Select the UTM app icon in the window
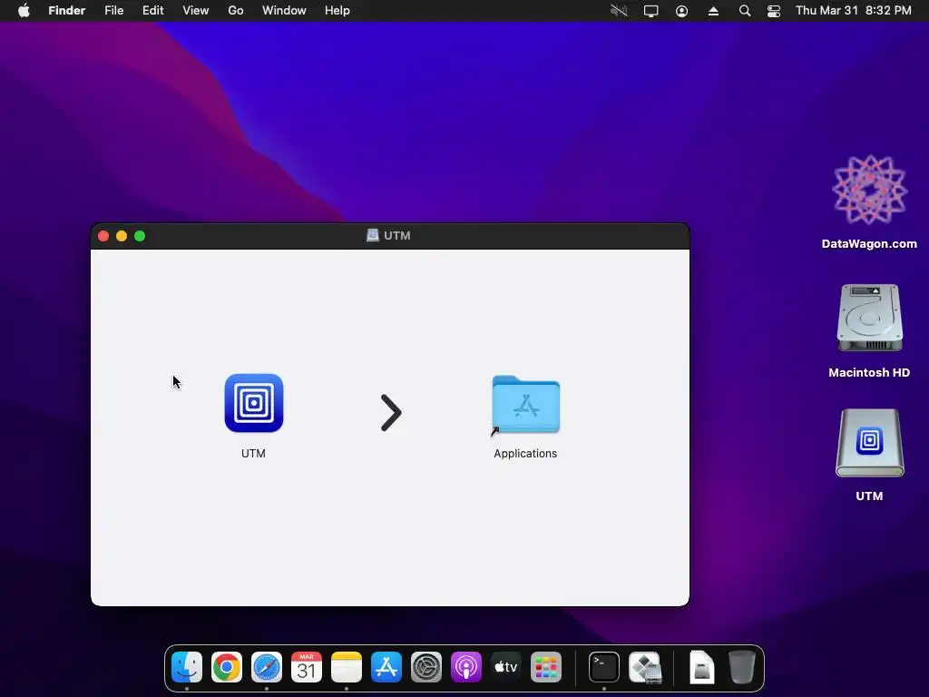 (x=254, y=403)
